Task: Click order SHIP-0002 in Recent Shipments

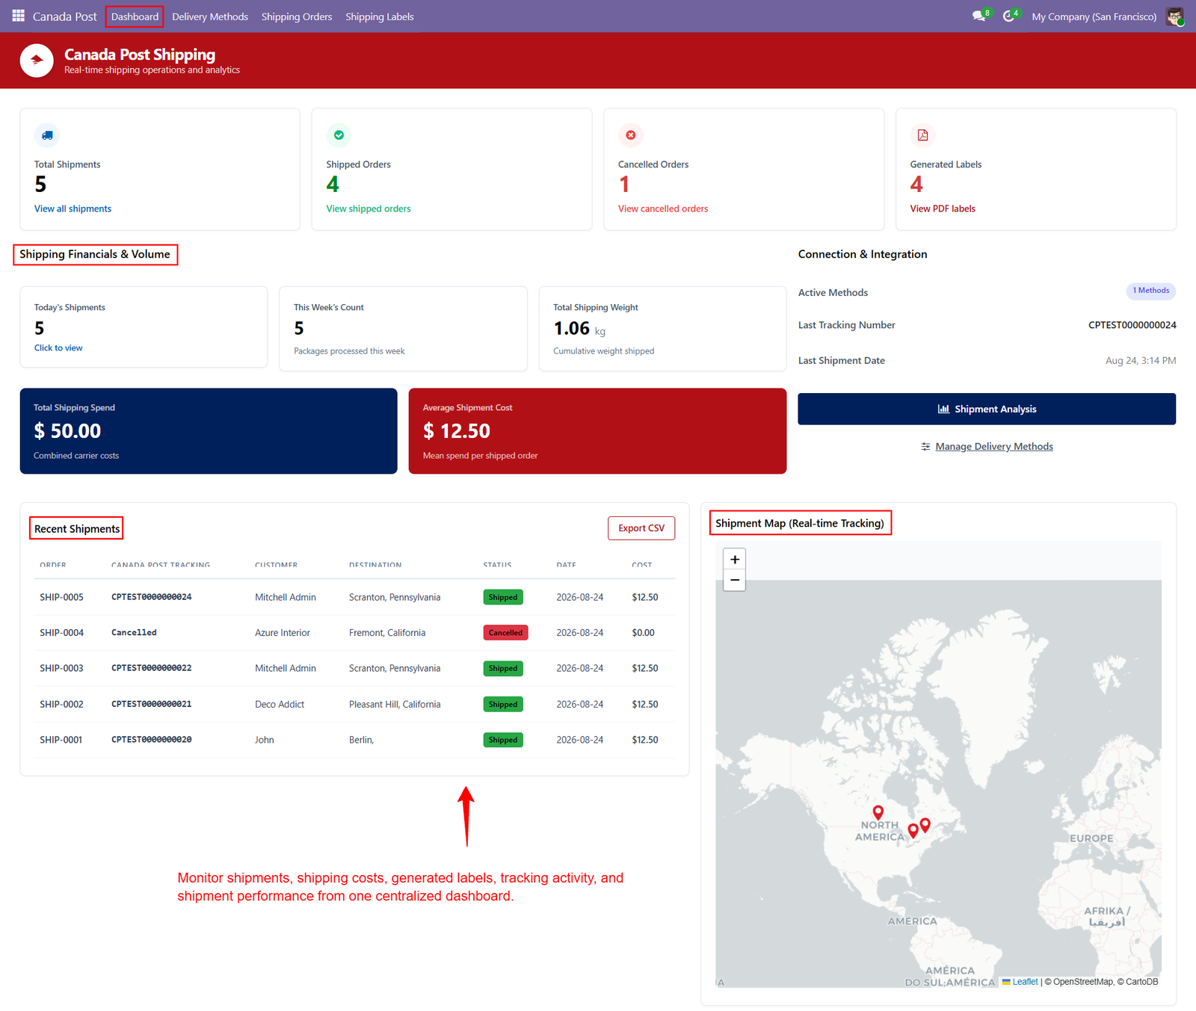Action: 61,704
